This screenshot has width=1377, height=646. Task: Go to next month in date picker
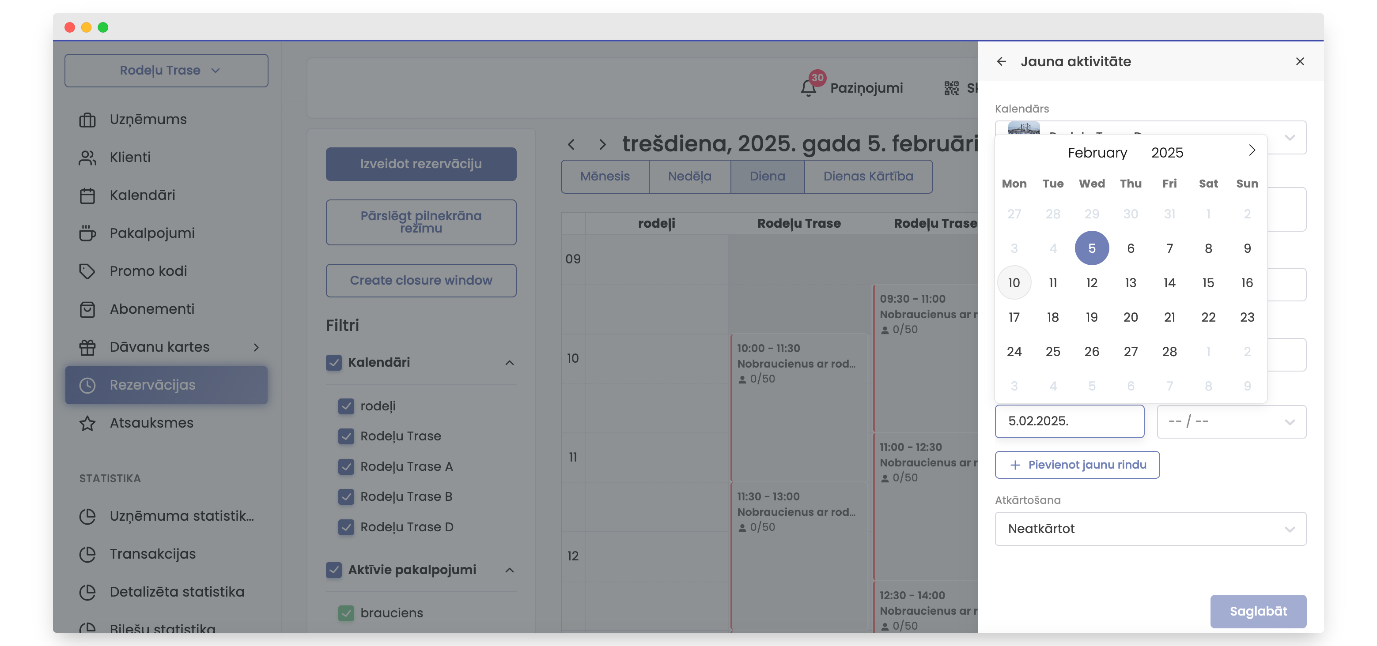point(1252,150)
